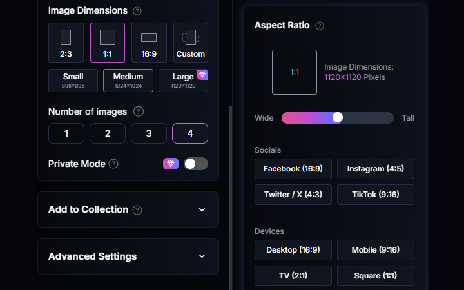Set number of images to 1

coord(66,133)
